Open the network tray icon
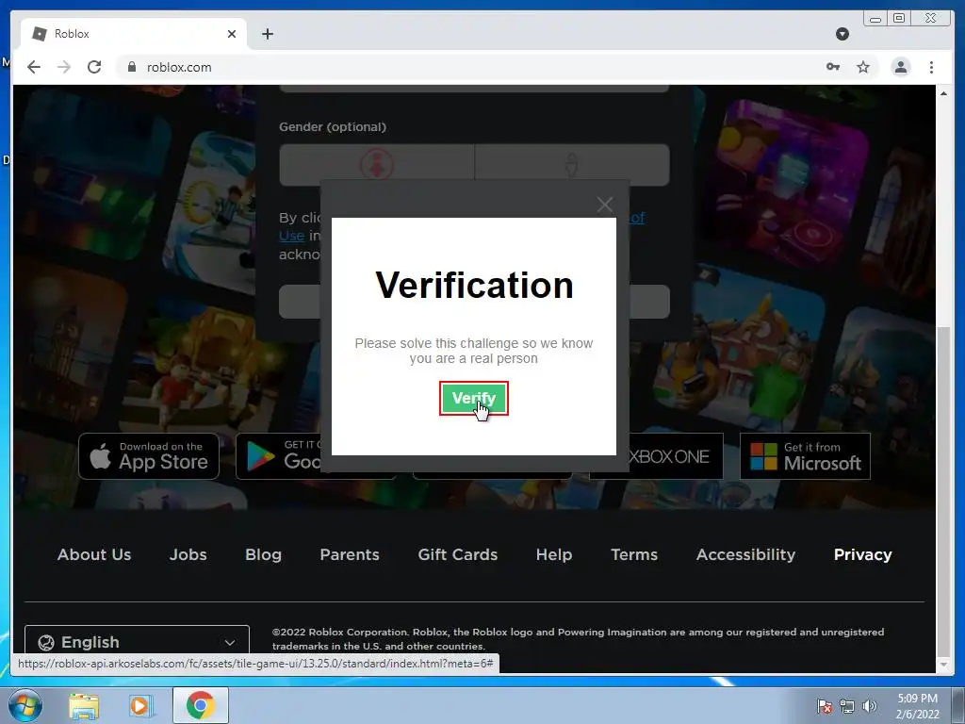Image resolution: width=965 pixels, height=724 pixels. pos(847,705)
